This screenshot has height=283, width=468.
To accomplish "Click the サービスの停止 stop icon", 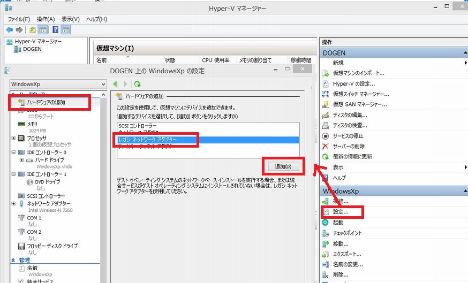I will 326,136.
